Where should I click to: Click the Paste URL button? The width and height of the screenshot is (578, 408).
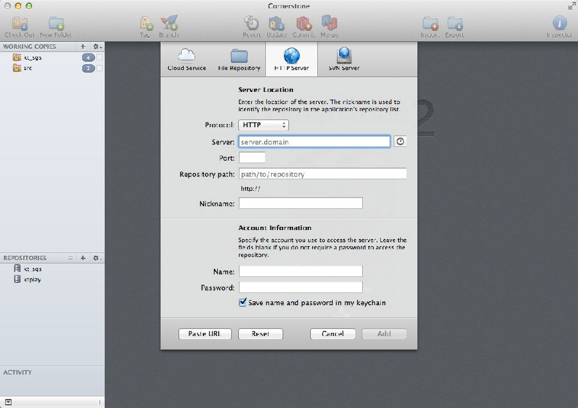pyautogui.click(x=205, y=334)
